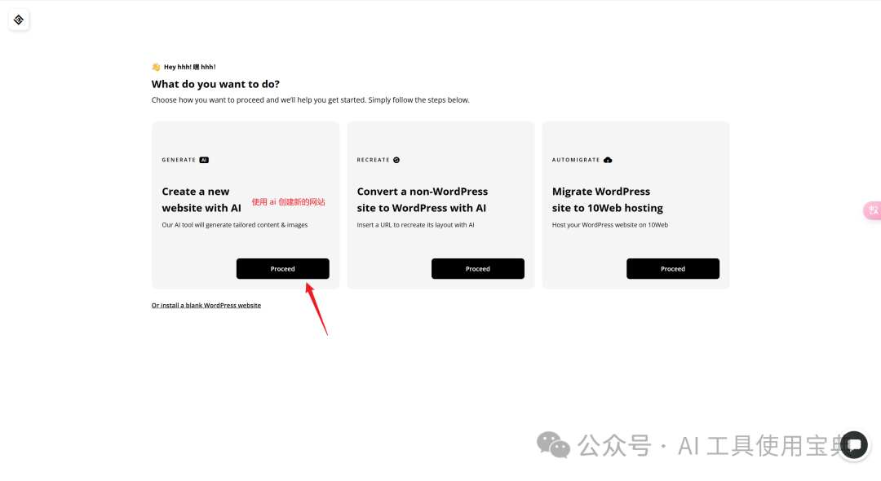
Task: Click the pink translate widget at right edge
Action: pos(872,210)
